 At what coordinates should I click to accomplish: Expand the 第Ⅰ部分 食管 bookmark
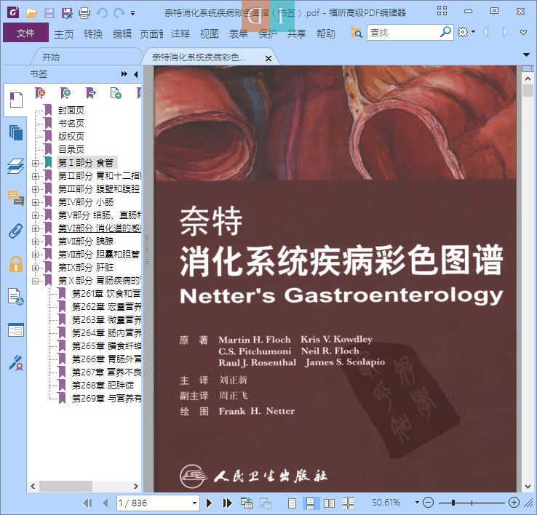(35, 163)
